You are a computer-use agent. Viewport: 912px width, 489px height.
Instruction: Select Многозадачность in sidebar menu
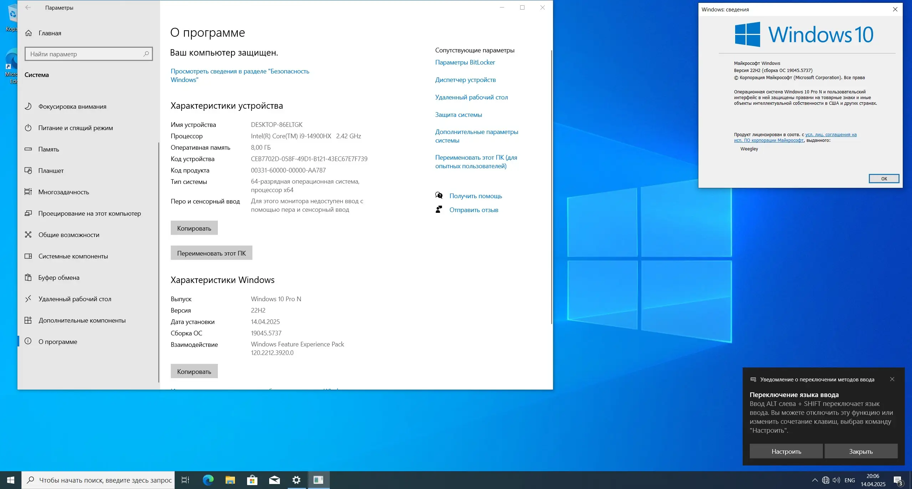coord(63,192)
